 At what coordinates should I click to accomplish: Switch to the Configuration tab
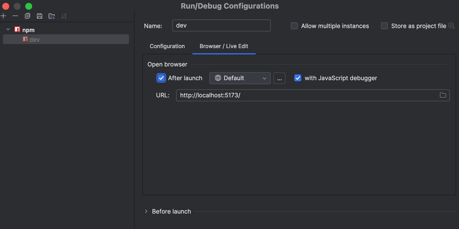pyautogui.click(x=167, y=46)
